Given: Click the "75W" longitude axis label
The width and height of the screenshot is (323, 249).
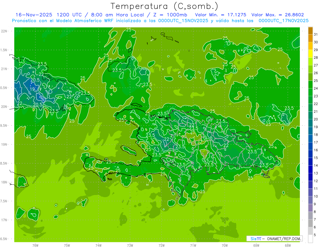Looking at the screenshot, I should (x=67, y=246).
